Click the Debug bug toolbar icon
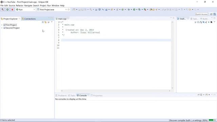Viewport: 217px width, 122px height. pyautogui.click(x=129, y=9)
